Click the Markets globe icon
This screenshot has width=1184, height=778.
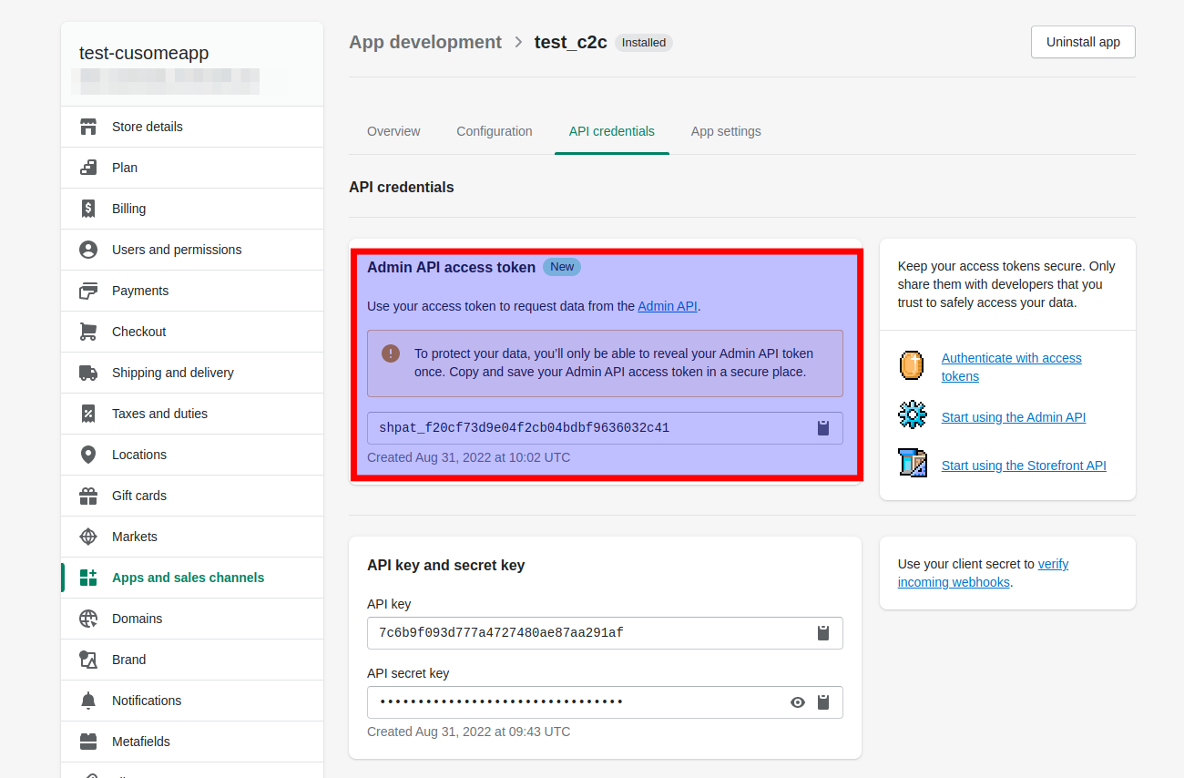pos(88,537)
